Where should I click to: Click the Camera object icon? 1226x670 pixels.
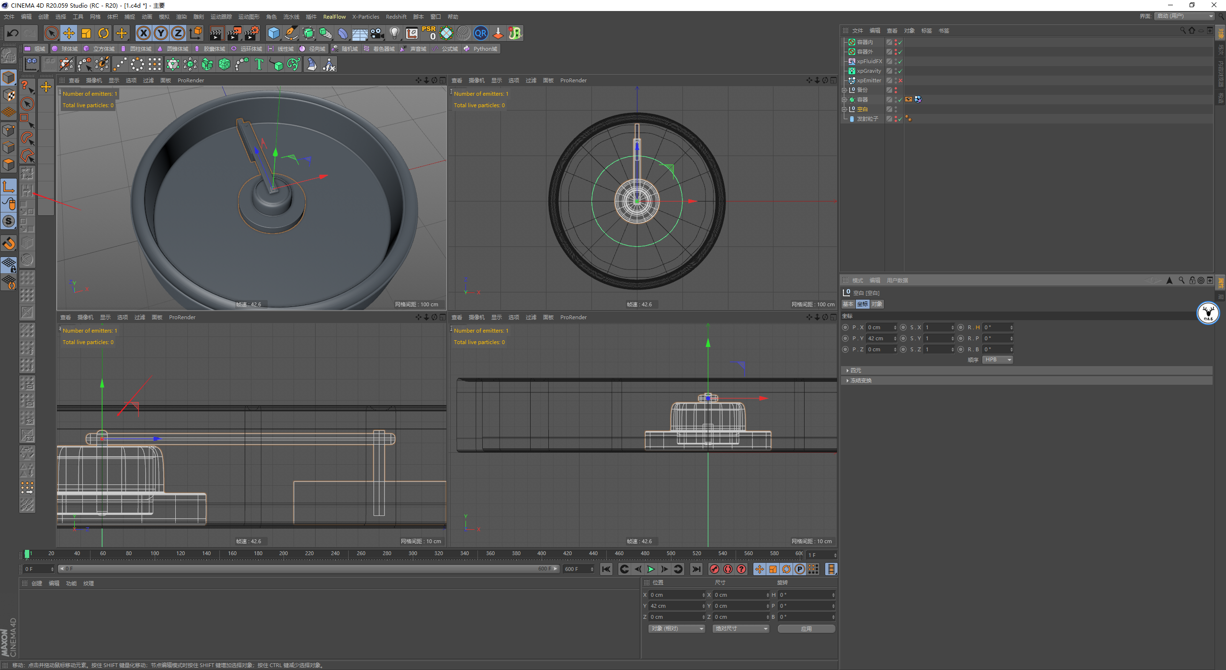click(377, 33)
